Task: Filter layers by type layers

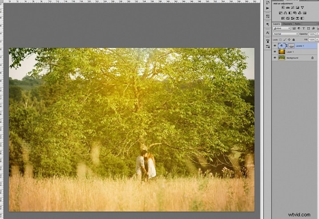Action: [303, 28]
